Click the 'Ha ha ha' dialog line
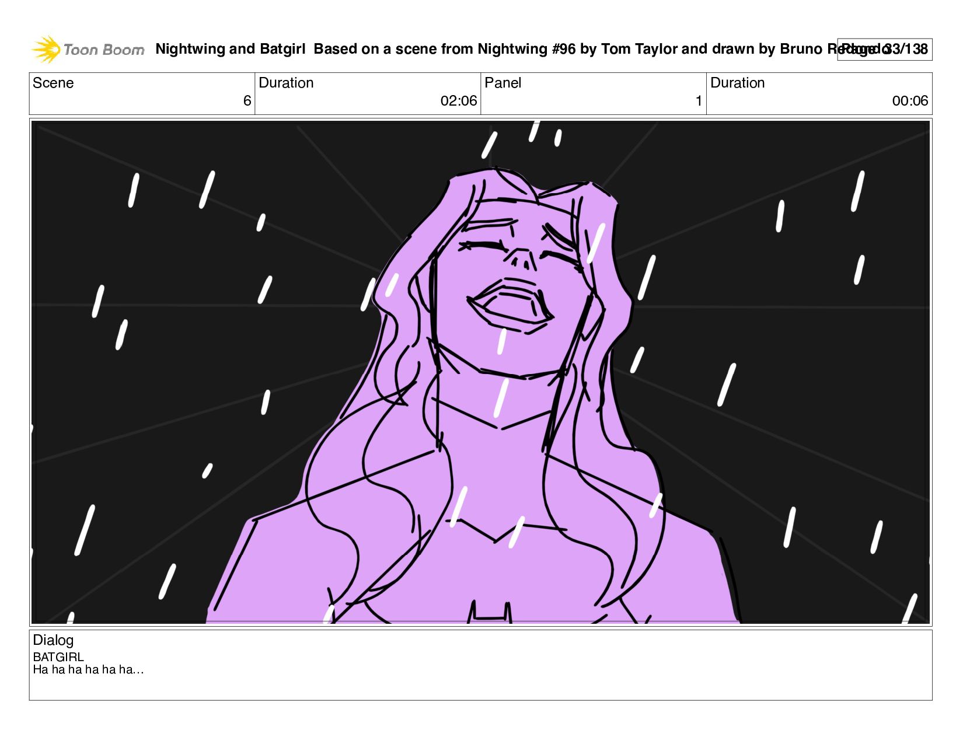The image size is (963, 744). click(x=88, y=670)
